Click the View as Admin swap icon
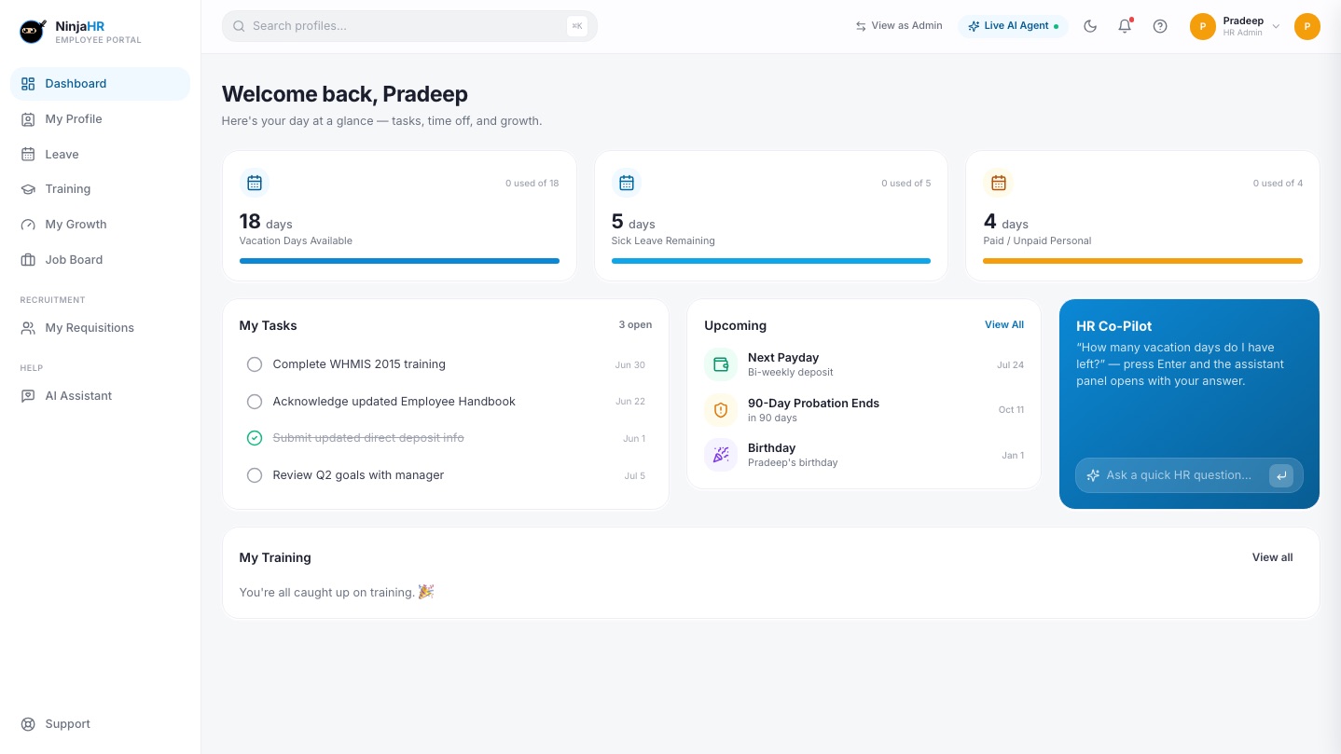The height and width of the screenshot is (754, 1341). 861,26
